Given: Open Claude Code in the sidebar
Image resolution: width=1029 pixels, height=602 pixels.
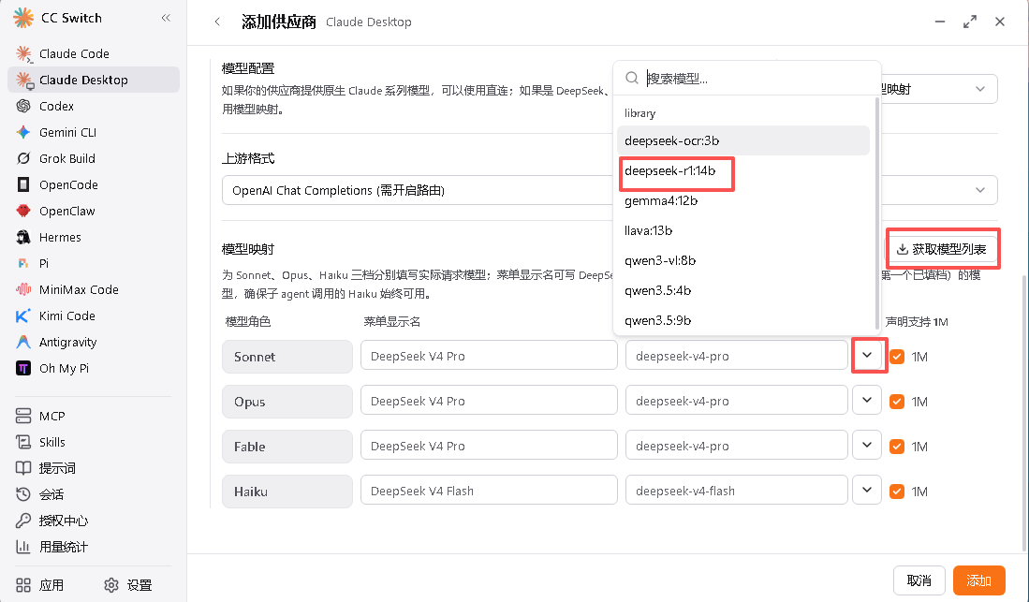Looking at the screenshot, I should [94, 53].
